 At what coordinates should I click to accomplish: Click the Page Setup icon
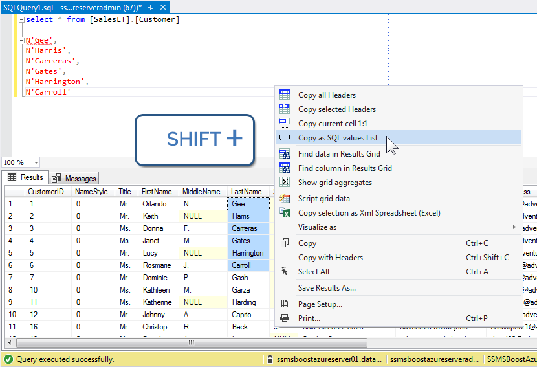[285, 304]
